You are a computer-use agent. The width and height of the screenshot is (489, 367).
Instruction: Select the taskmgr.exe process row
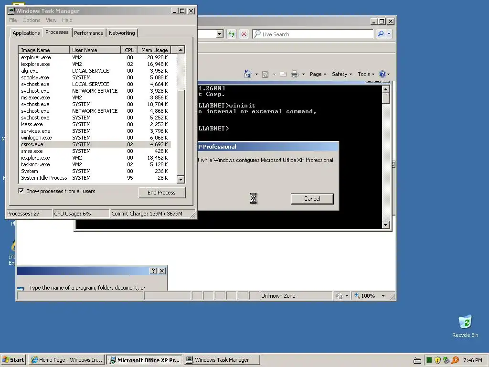point(95,164)
